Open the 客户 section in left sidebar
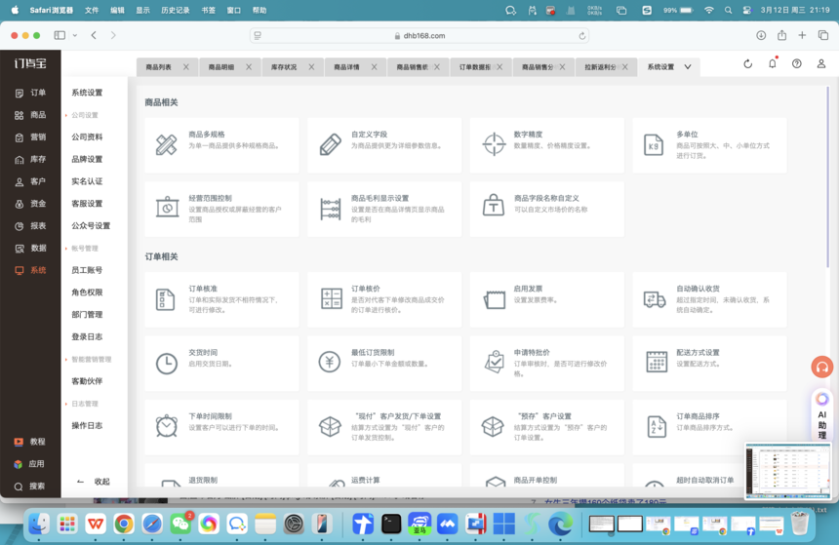The image size is (839, 545). (30, 182)
